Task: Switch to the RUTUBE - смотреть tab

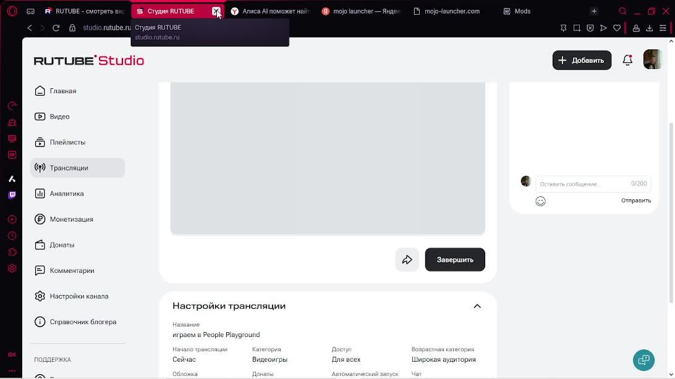Action: click(85, 11)
